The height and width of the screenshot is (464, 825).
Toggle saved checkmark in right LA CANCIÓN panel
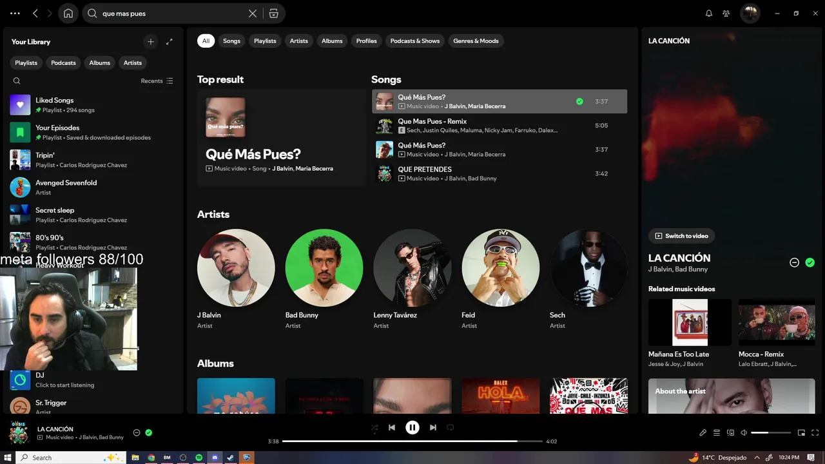(x=810, y=262)
